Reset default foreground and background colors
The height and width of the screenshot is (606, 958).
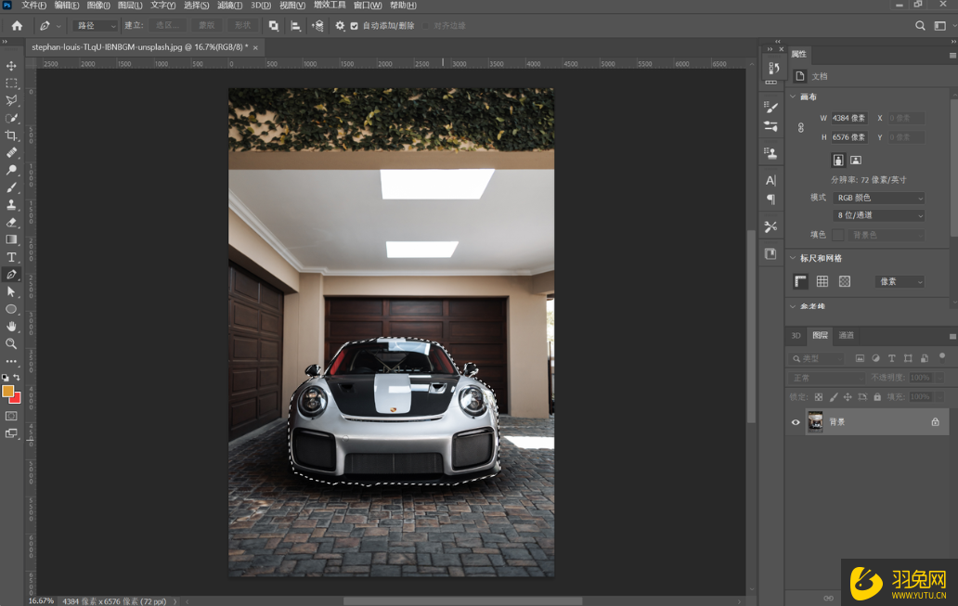[x=5, y=378]
